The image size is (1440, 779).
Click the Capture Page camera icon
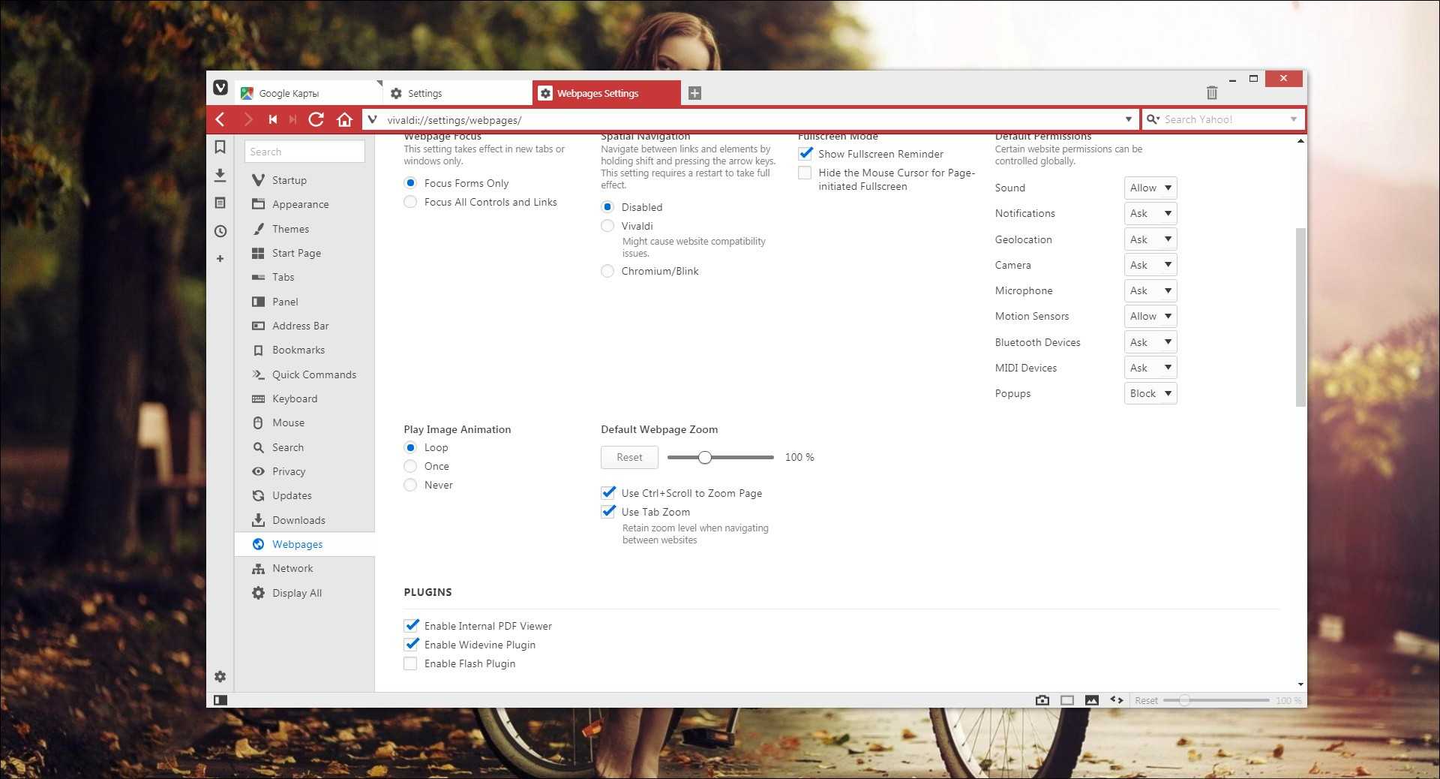coord(1042,700)
